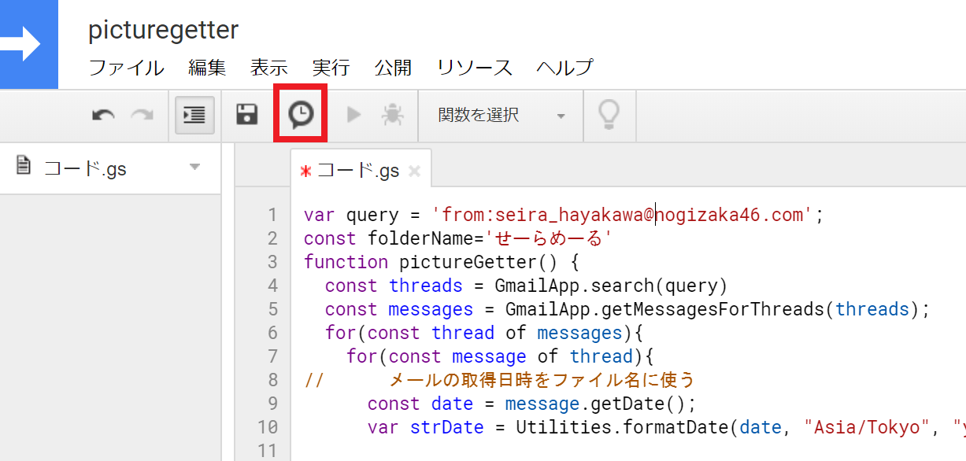Image resolution: width=966 pixels, height=461 pixels.
Task: Click the picturegetter project title
Action: (163, 30)
